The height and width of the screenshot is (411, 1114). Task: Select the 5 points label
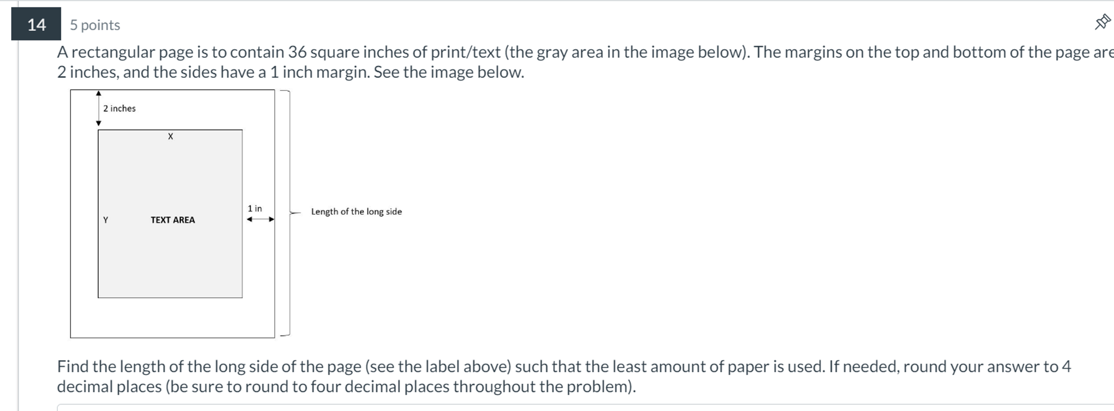click(x=94, y=25)
